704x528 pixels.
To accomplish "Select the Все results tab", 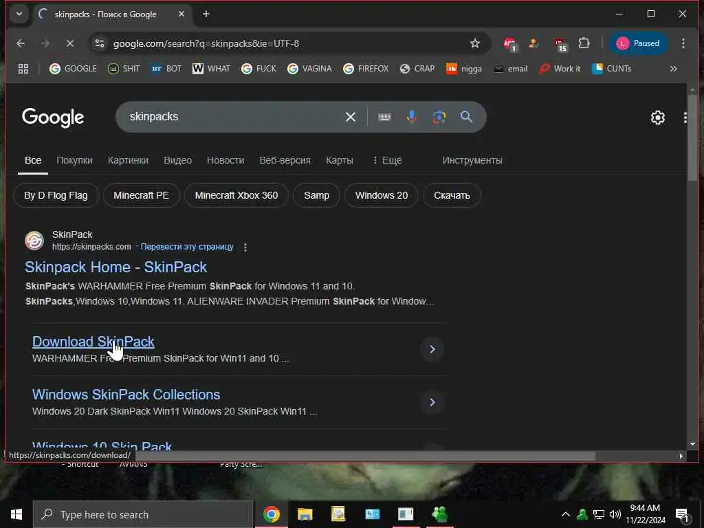I will (x=33, y=160).
